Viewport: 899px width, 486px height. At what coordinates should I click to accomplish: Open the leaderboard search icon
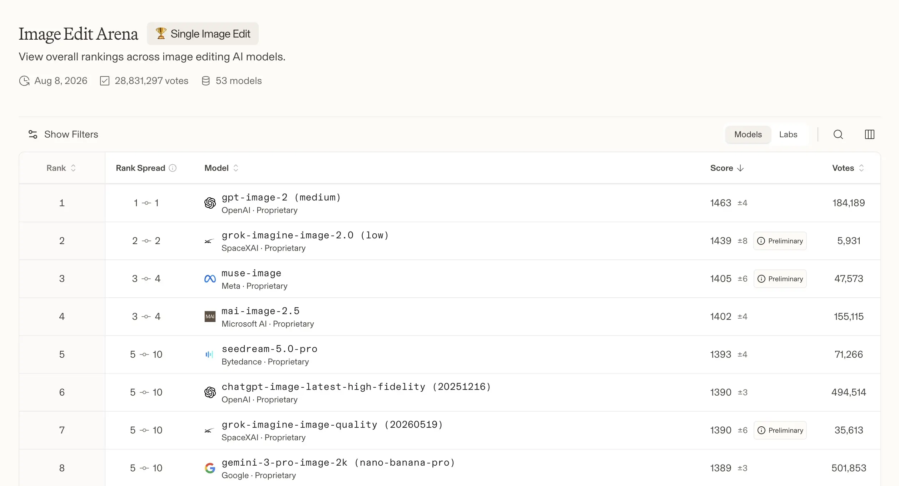click(838, 134)
